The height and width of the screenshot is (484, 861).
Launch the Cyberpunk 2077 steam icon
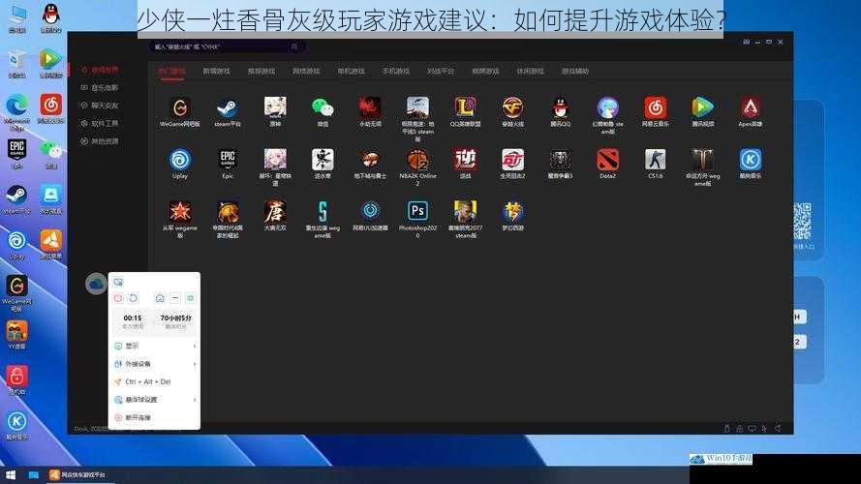465,211
